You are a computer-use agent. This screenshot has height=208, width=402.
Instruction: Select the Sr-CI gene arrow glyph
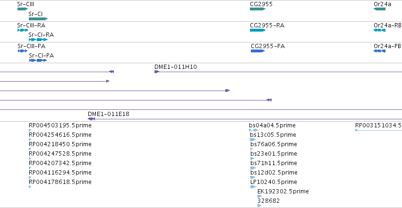click(x=38, y=19)
